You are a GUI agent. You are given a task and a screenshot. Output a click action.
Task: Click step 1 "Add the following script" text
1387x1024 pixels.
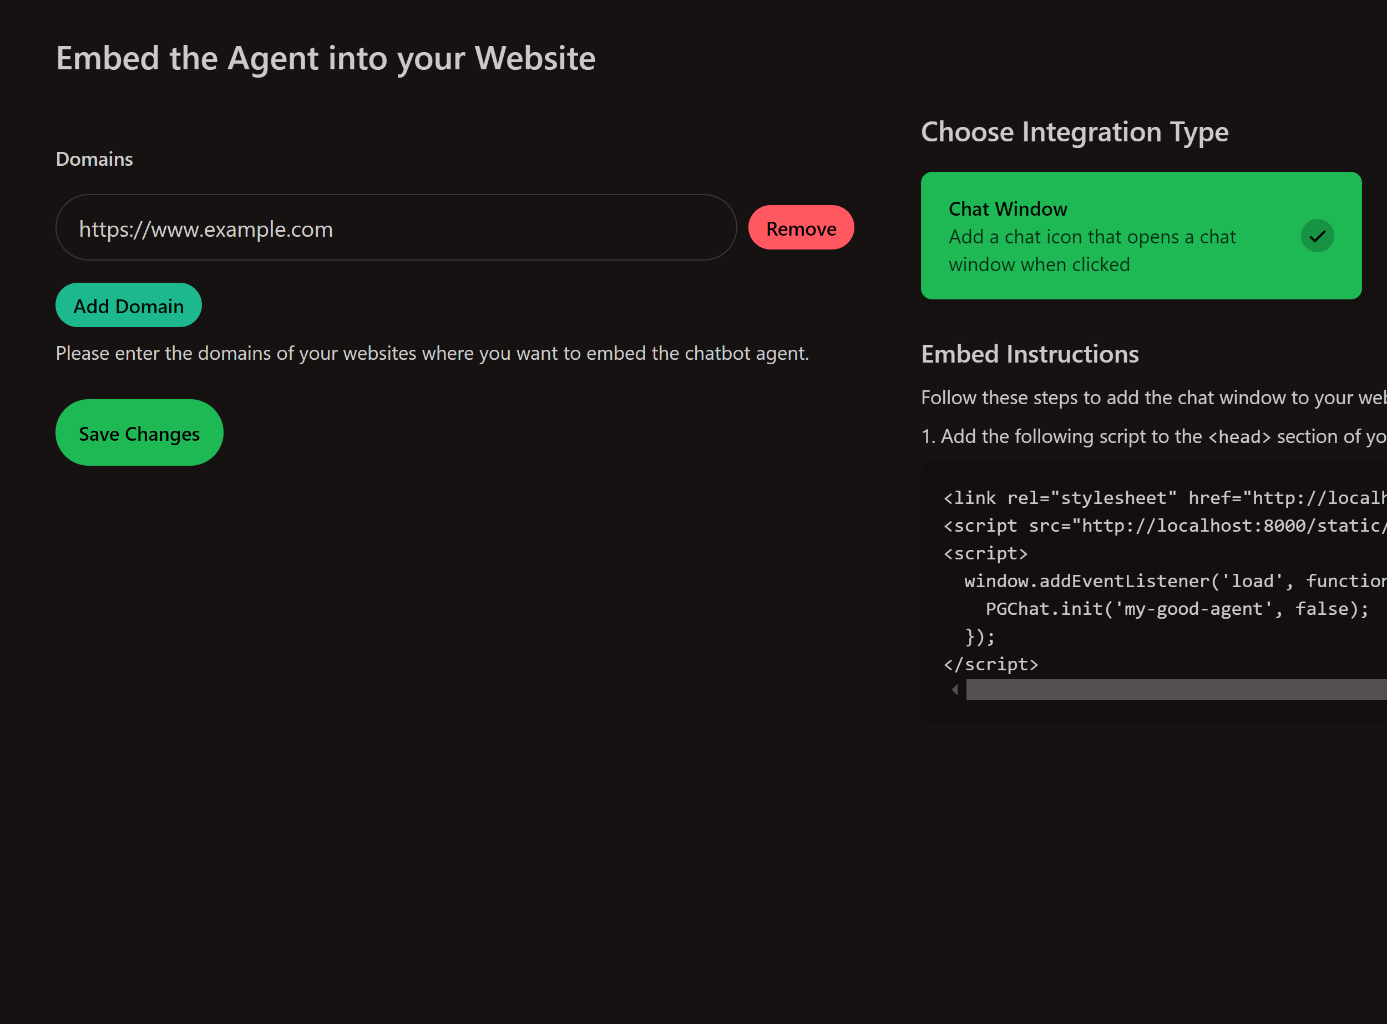[1154, 436]
